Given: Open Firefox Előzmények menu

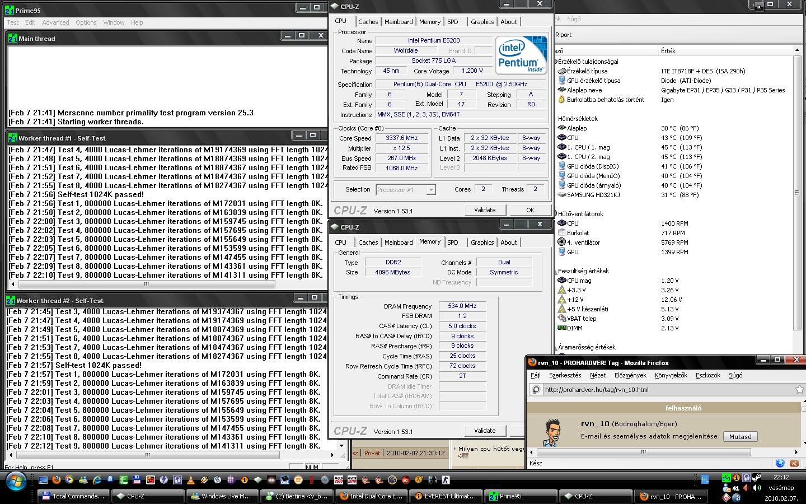Looking at the screenshot, I should click(630, 375).
